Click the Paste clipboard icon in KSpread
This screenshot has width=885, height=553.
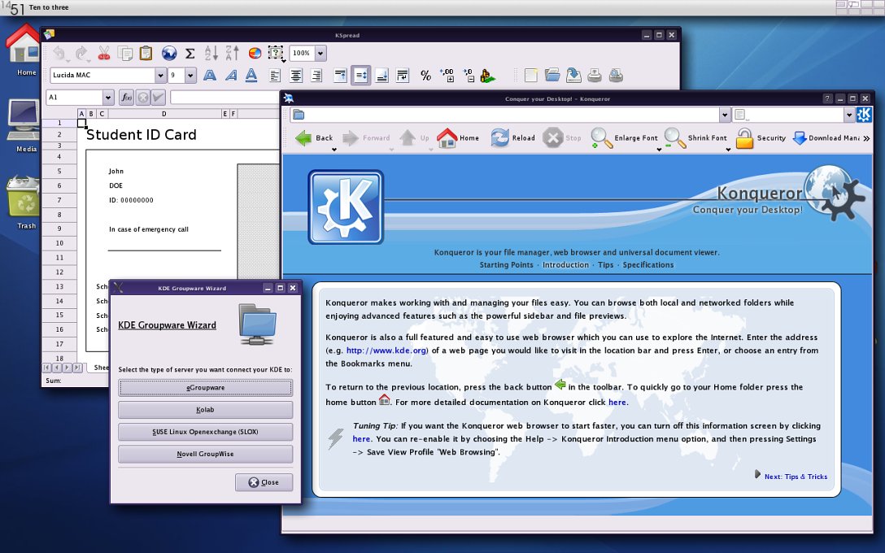[x=146, y=53]
